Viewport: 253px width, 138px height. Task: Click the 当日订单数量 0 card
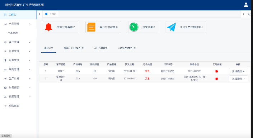click(103, 27)
